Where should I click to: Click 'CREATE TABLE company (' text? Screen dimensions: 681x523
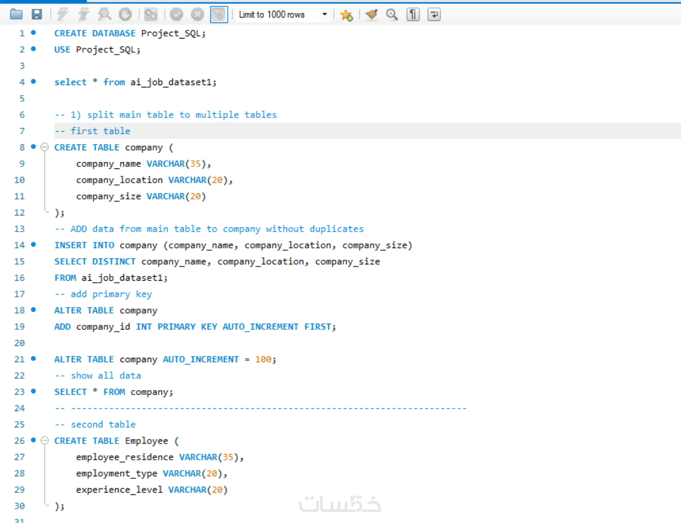click(x=114, y=148)
